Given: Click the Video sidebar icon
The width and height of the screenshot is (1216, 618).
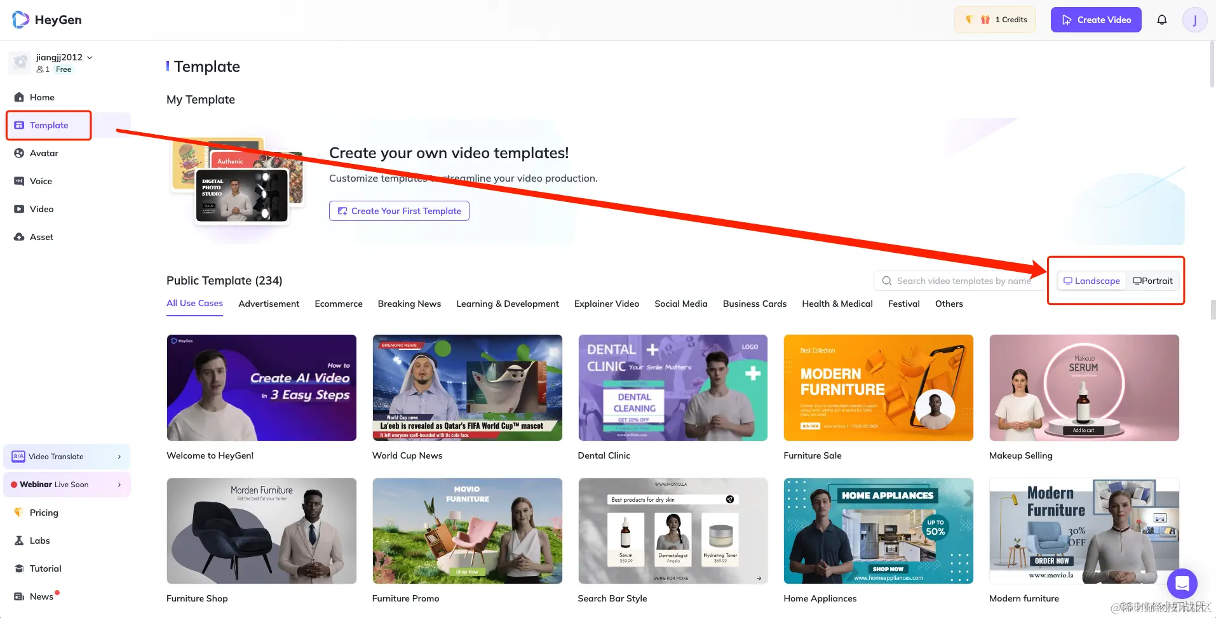Looking at the screenshot, I should pyautogui.click(x=19, y=209).
